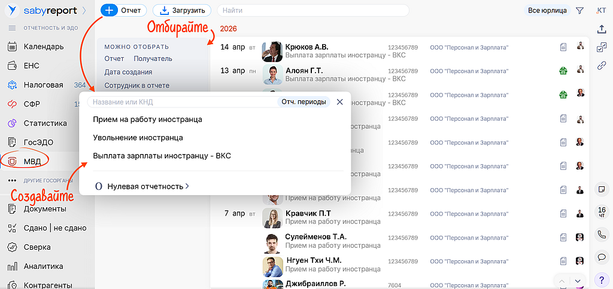Toggle Отч. периоды filter chip
Screen dimensions: 613x289
point(304,102)
